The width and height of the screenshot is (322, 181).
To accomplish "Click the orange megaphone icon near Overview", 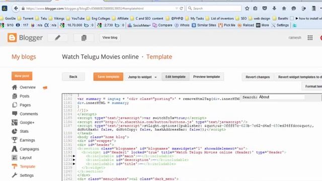I will pyautogui.click(x=45, y=87).
